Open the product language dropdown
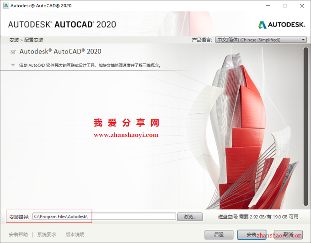 (x=261, y=40)
